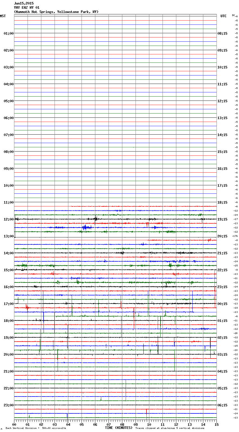This screenshot has height=432, width=239.
Task: Select the 20:00 MST time label
Action: tap(9, 355)
